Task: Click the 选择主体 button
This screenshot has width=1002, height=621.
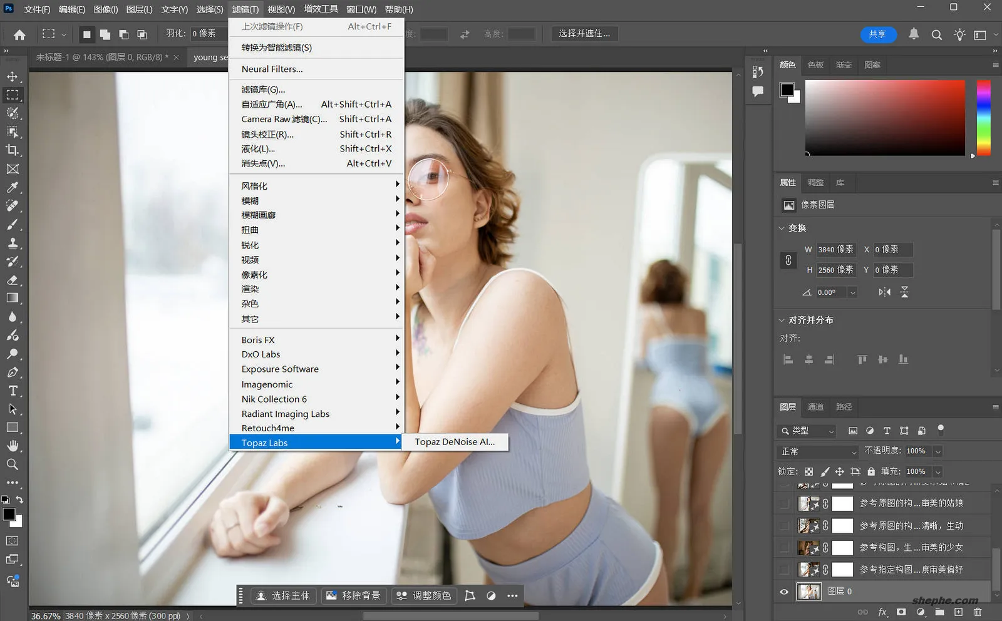Action: (284, 595)
